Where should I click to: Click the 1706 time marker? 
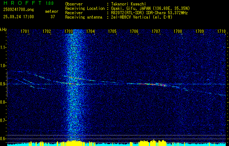tap(134, 31)
